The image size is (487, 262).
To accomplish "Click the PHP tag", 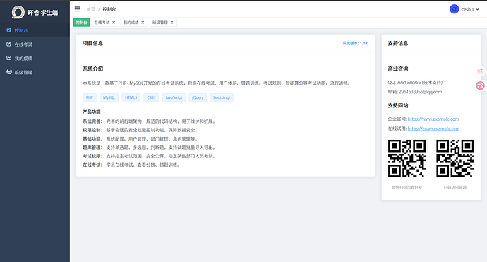I will [x=90, y=97].
